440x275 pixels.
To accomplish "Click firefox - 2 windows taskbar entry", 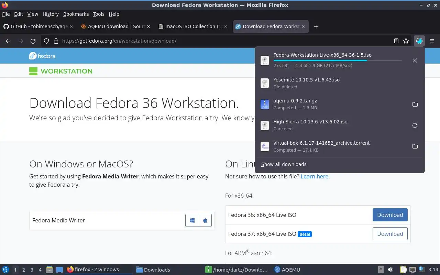I will click(99, 270).
